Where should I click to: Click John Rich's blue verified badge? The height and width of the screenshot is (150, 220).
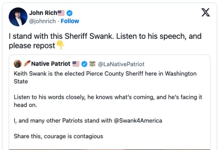[70, 13]
